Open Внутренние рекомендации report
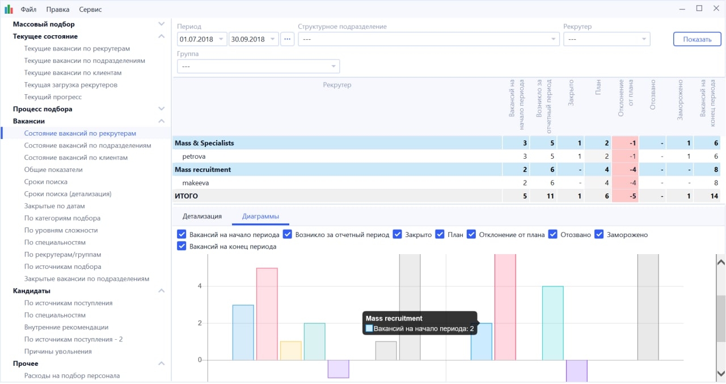The image size is (726, 384). pos(66,327)
